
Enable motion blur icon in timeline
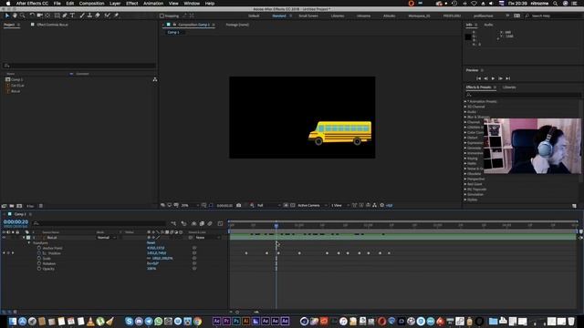click(210, 223)
